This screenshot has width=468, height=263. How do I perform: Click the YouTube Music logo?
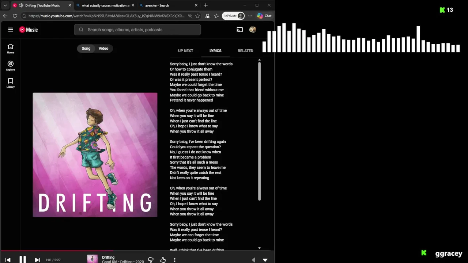tap(29, 30)
